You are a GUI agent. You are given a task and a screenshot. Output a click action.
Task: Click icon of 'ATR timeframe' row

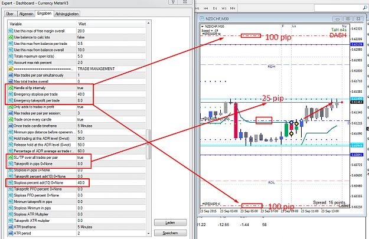pyautogui.click(x=11, y=227)
